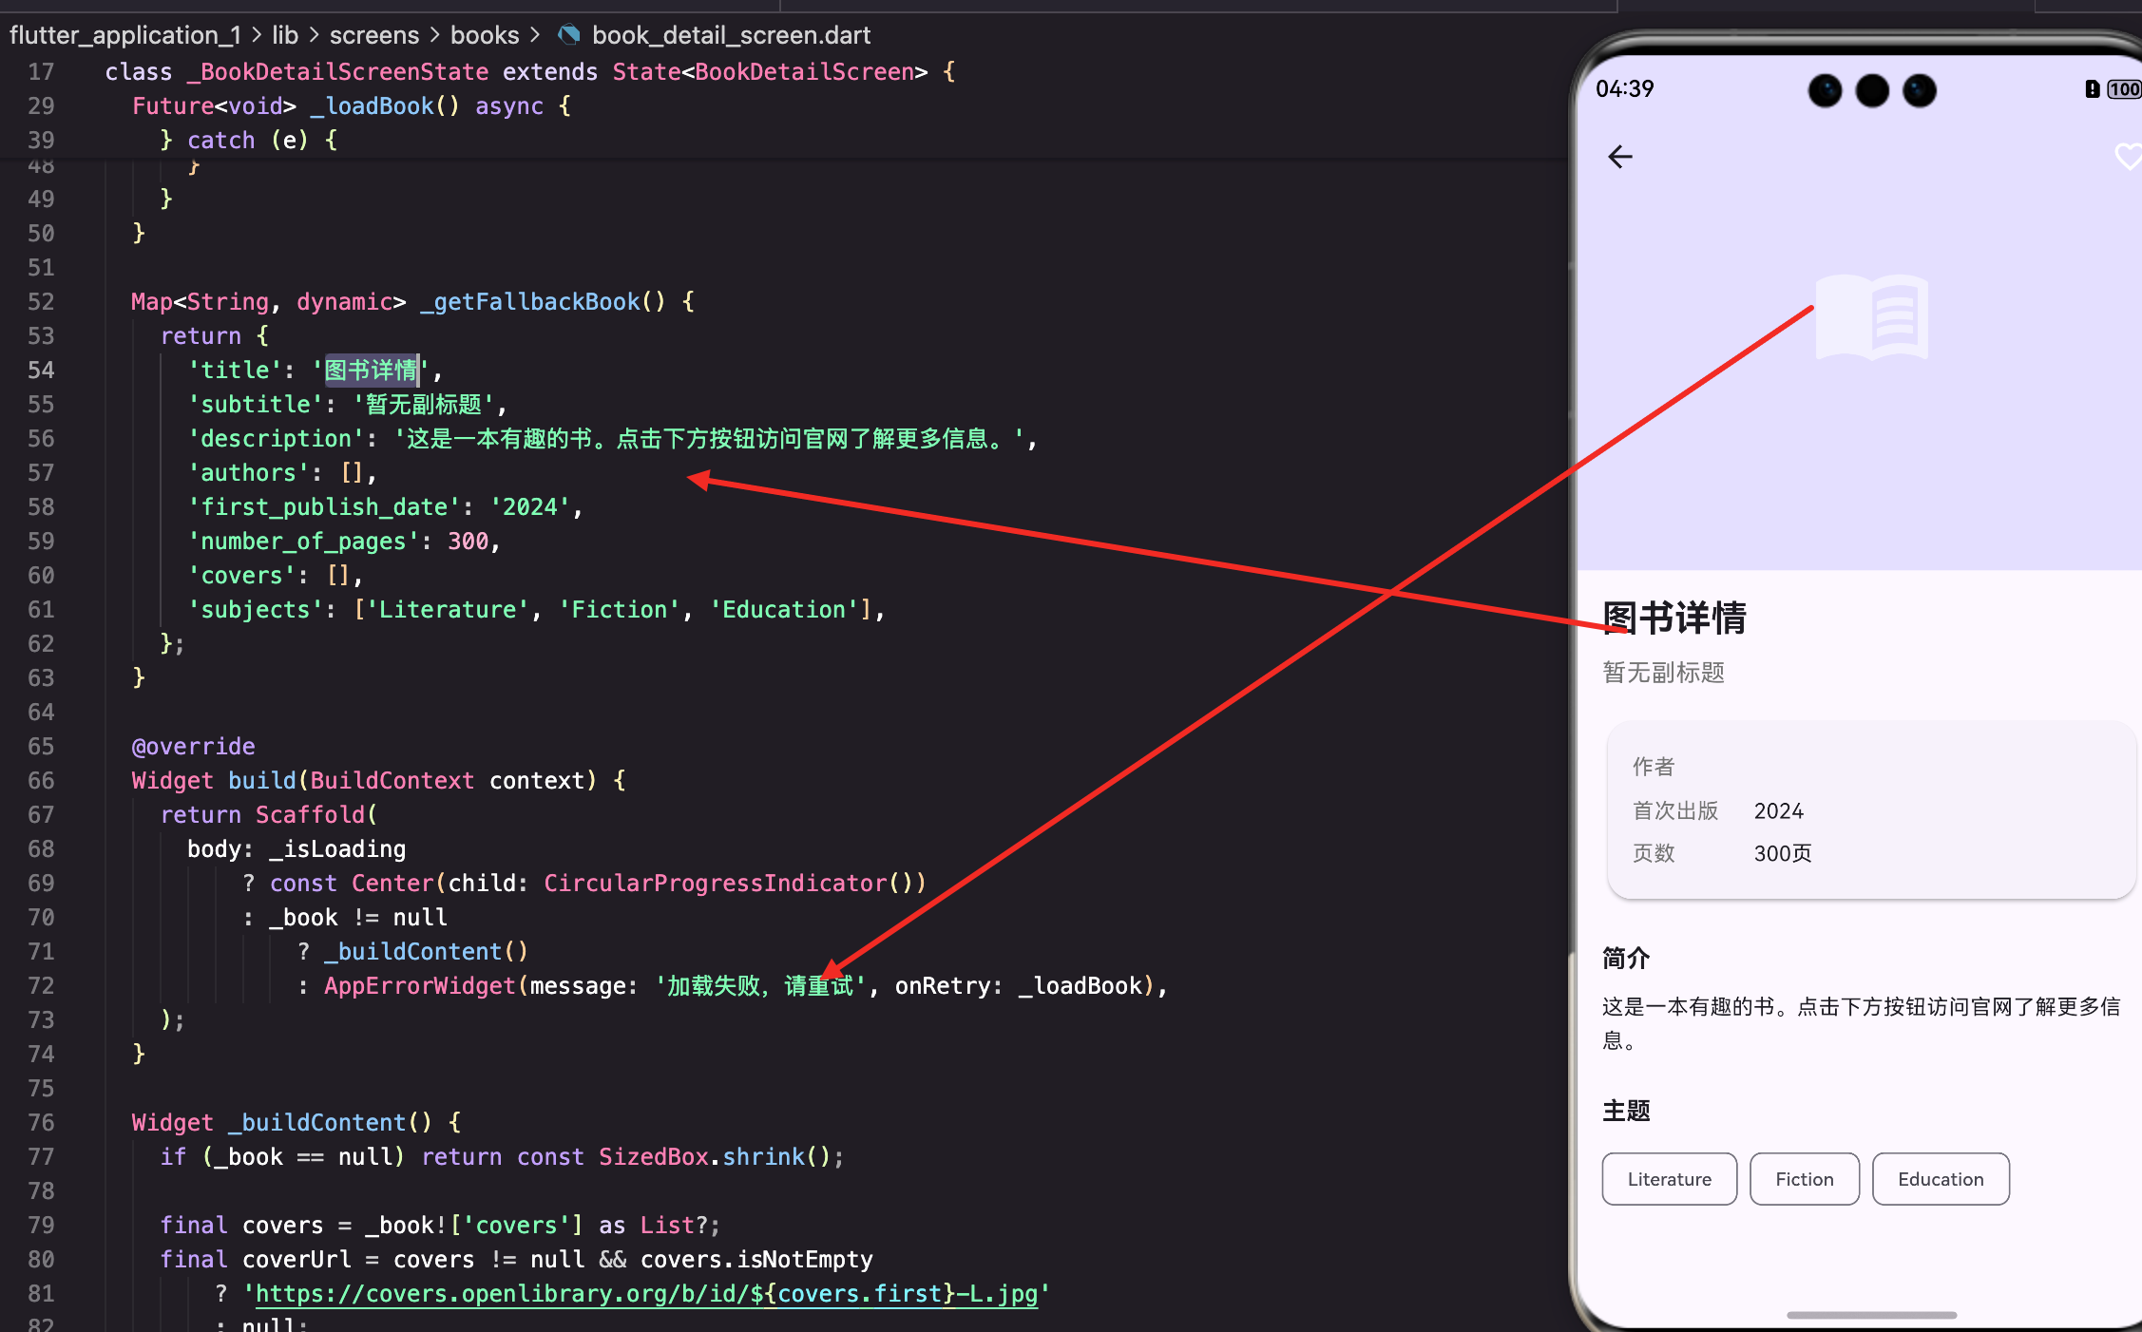2142x1332 pixels.
Task: Open the books breadcrumb dropdown
Action: (x=485, y=35)
